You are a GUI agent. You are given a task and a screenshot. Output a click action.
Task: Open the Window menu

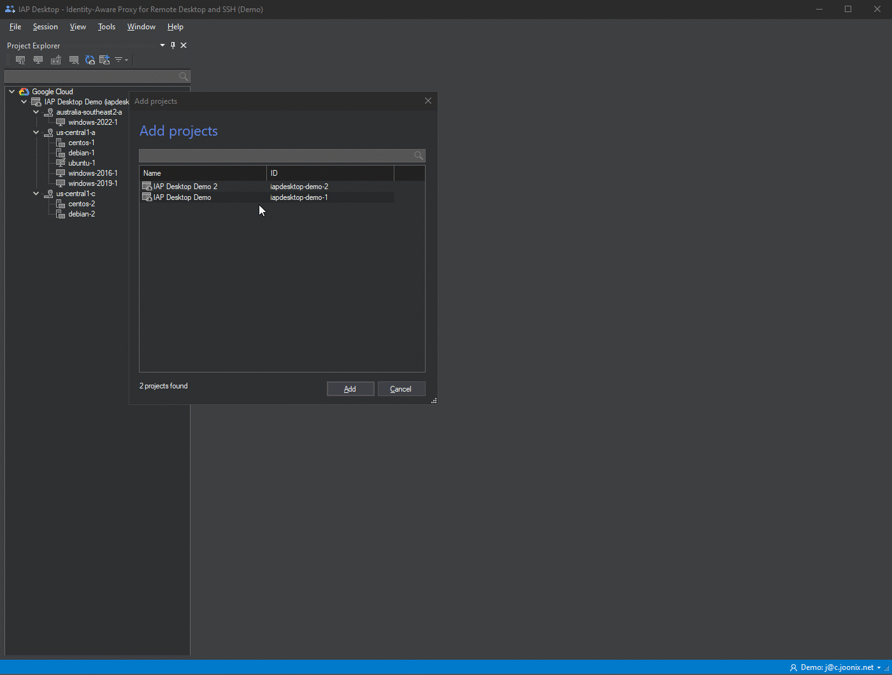[x=141, y=27]
